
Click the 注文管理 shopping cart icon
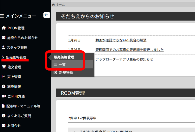[x=4, y=67]
